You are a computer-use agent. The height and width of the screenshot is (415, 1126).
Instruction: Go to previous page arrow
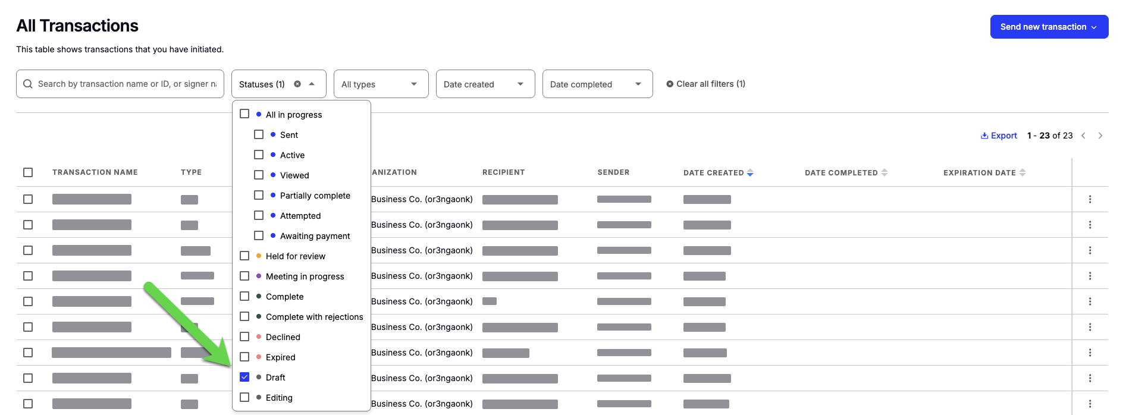pos(1084,136)
